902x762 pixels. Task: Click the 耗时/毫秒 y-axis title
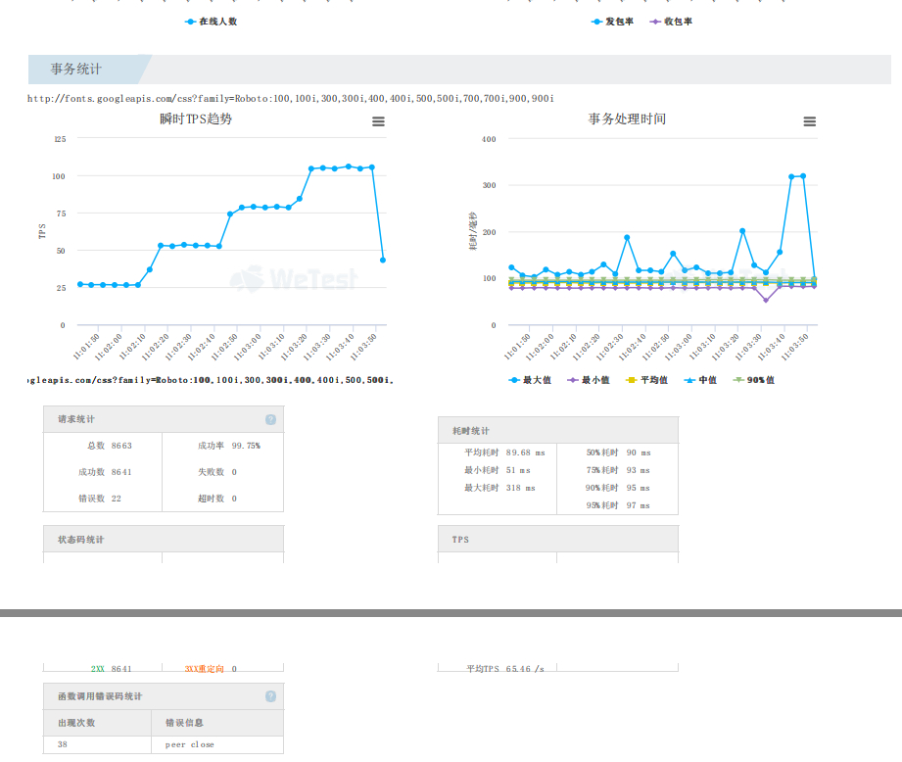pyautogui.click(x=472, y=230)
